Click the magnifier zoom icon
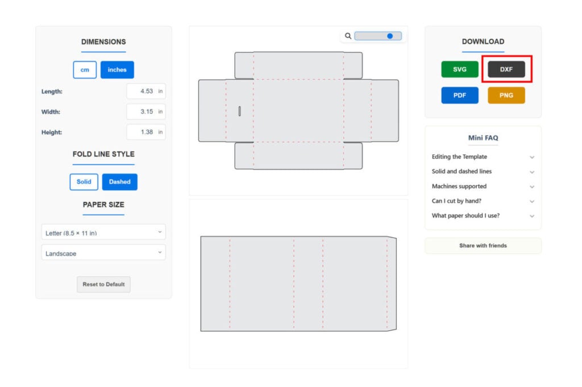Image resolution: width=582 pixels, height=387 pixels. 348,36
